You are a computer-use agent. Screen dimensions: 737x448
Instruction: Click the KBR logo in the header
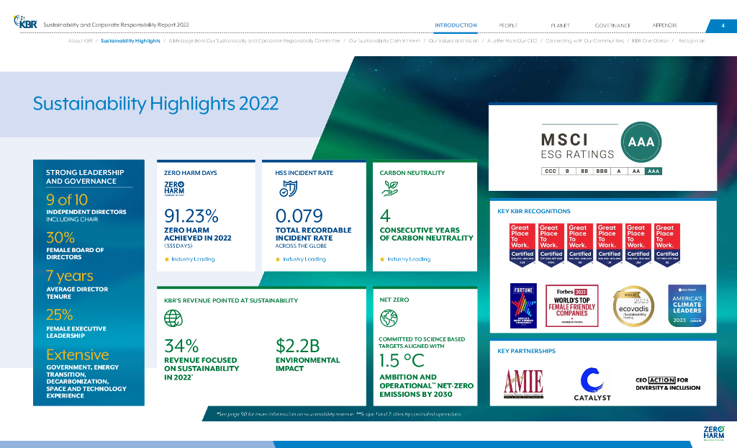coord(26,24)
